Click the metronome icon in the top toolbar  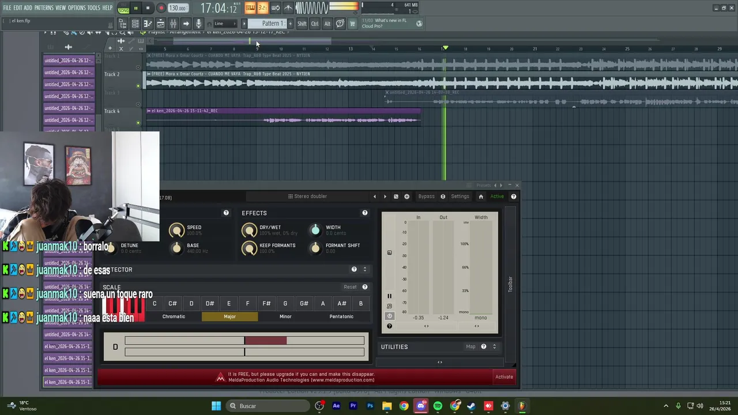click(x=288, y=7)
